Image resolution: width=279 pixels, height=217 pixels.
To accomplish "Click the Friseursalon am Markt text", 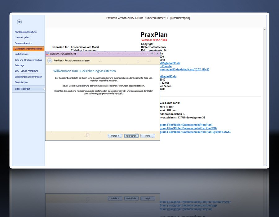I will click(x=85, y=47).
